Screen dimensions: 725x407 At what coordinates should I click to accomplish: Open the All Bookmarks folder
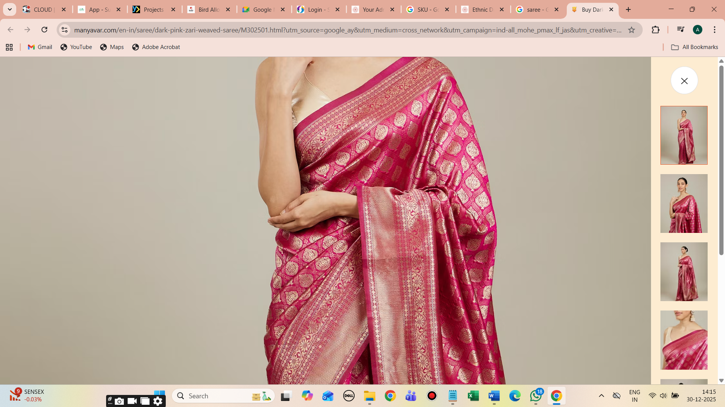point(694,47)
